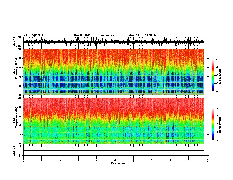Click the "9" tick on the time axis
The image size is (233, 180).
click(188, 161)
